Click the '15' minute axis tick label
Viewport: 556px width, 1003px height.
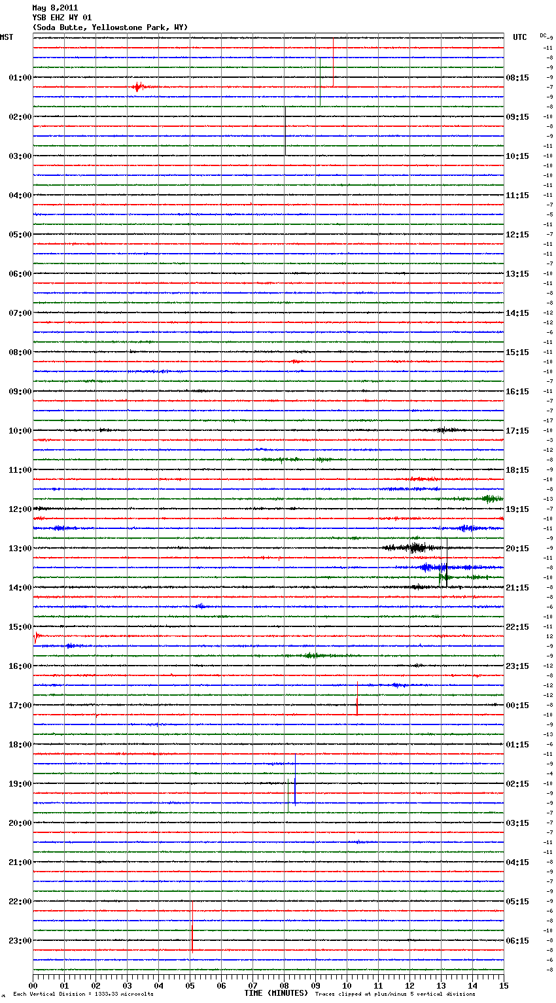503,985
